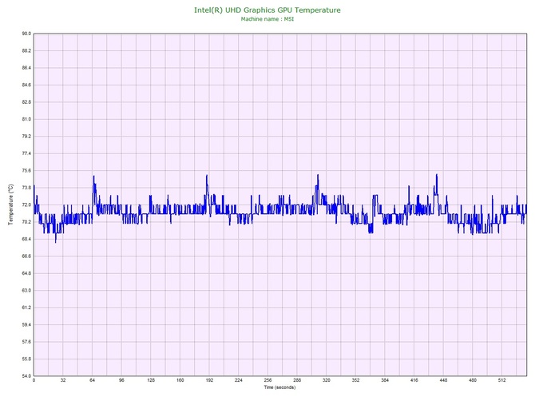This screenshot has height=401, width=535.
Task: Click the 128 tick on time axis
Action: pos(151,380)
